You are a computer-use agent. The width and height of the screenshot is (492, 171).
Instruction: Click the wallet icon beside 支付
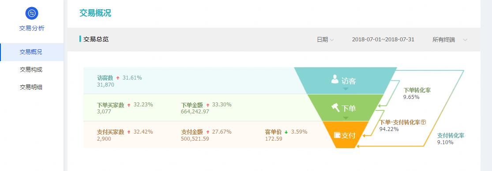point(337,135)
